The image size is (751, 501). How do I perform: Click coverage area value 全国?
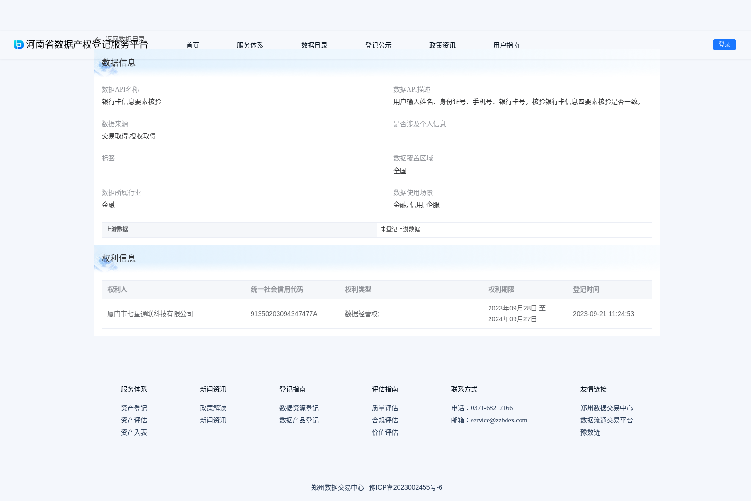tap(400, 171)
